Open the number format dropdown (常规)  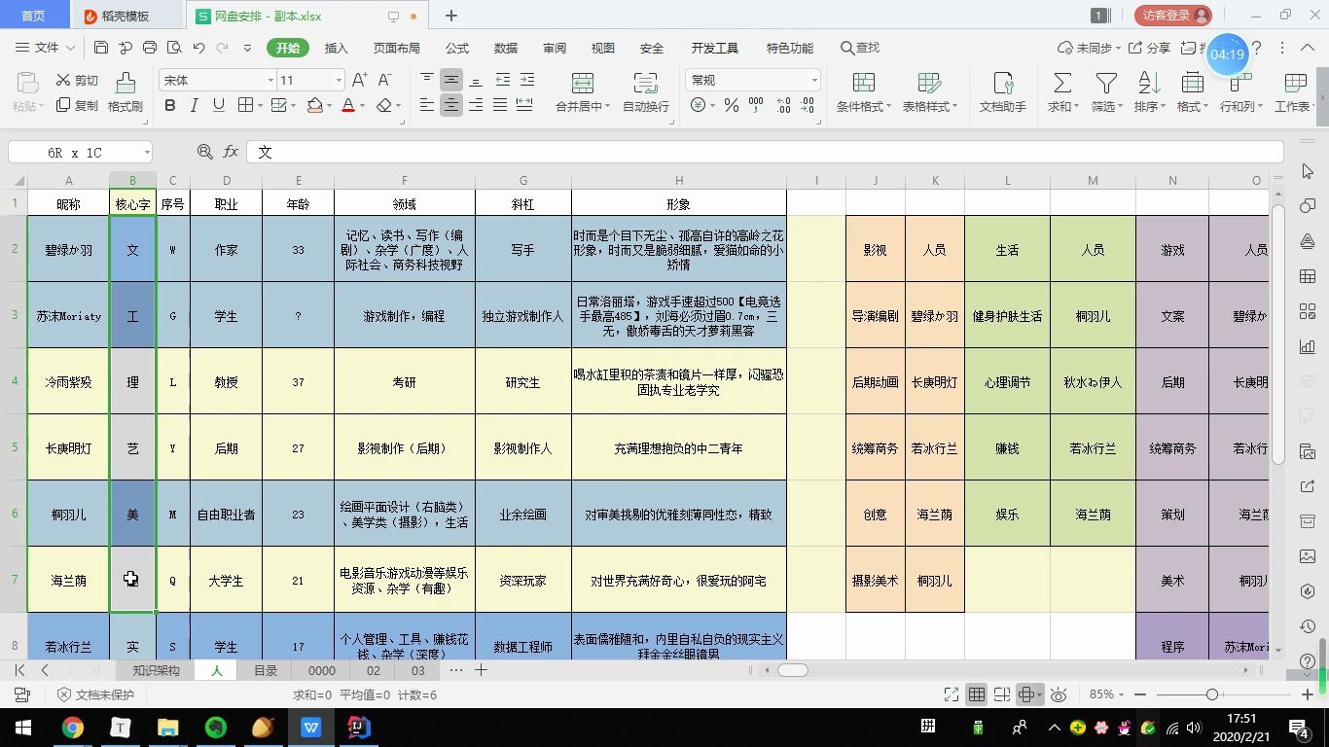coord(814,80)
